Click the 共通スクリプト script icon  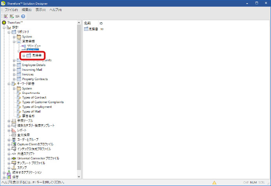[14, 154]
